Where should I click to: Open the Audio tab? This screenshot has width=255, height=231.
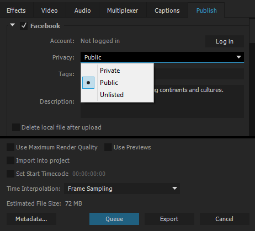[x=82, y=10]
